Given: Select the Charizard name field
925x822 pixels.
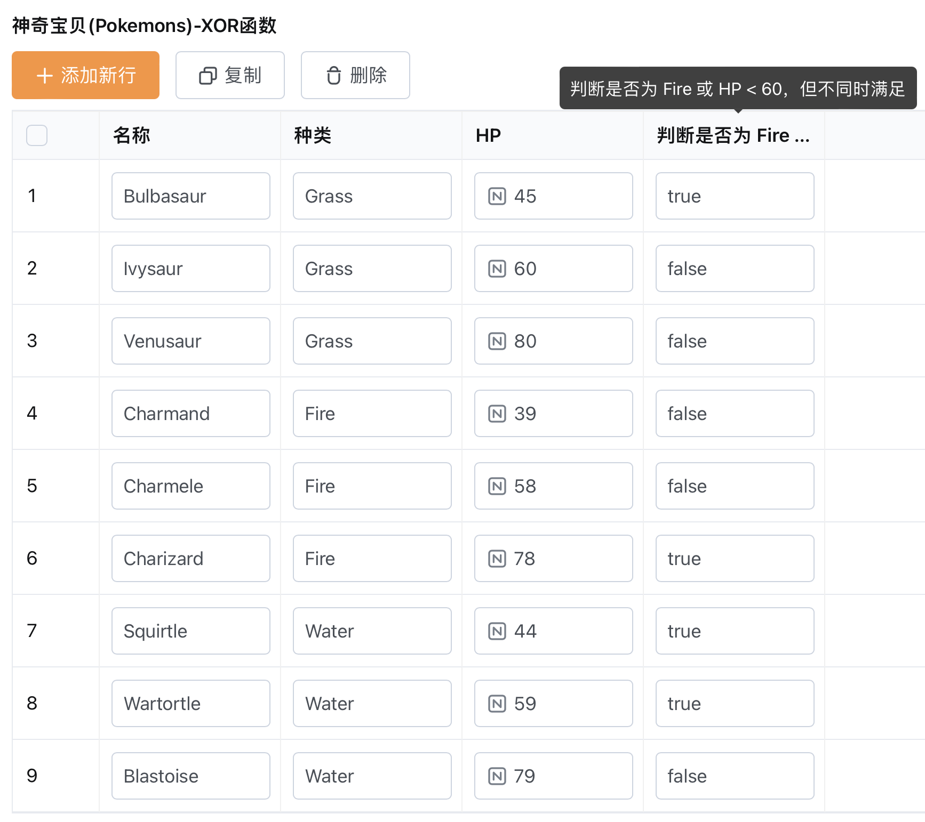Looking at the screenshot, I should coord(191,559).
